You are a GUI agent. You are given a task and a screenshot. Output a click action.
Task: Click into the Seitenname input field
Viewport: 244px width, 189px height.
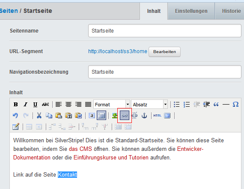click(165, 31)
